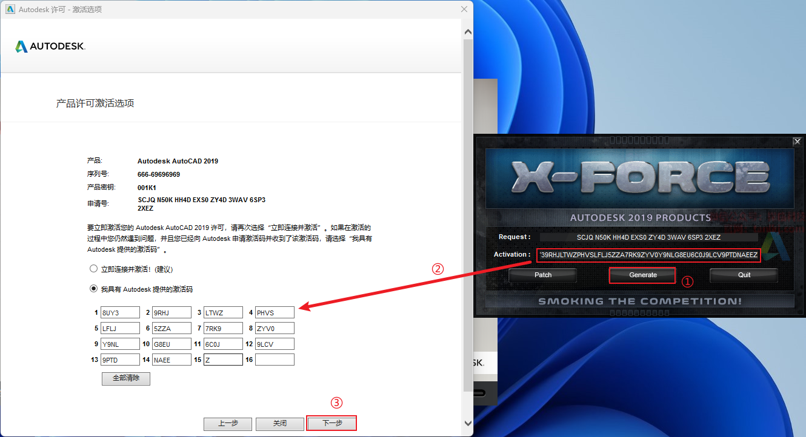Viewport: 806px width, 437px height.
Task: Close the X-Force window
Action: (797, 142)
